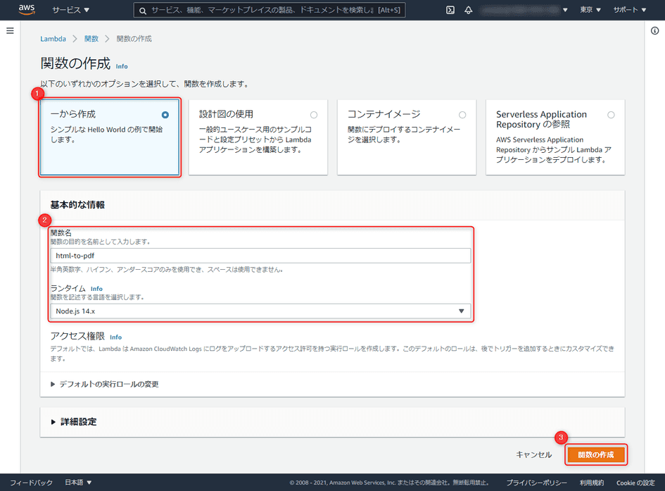Viewport: 665px width, 491px height.
Task: Open the CloudShell terminal icon
Action: [x=450, y=10]
